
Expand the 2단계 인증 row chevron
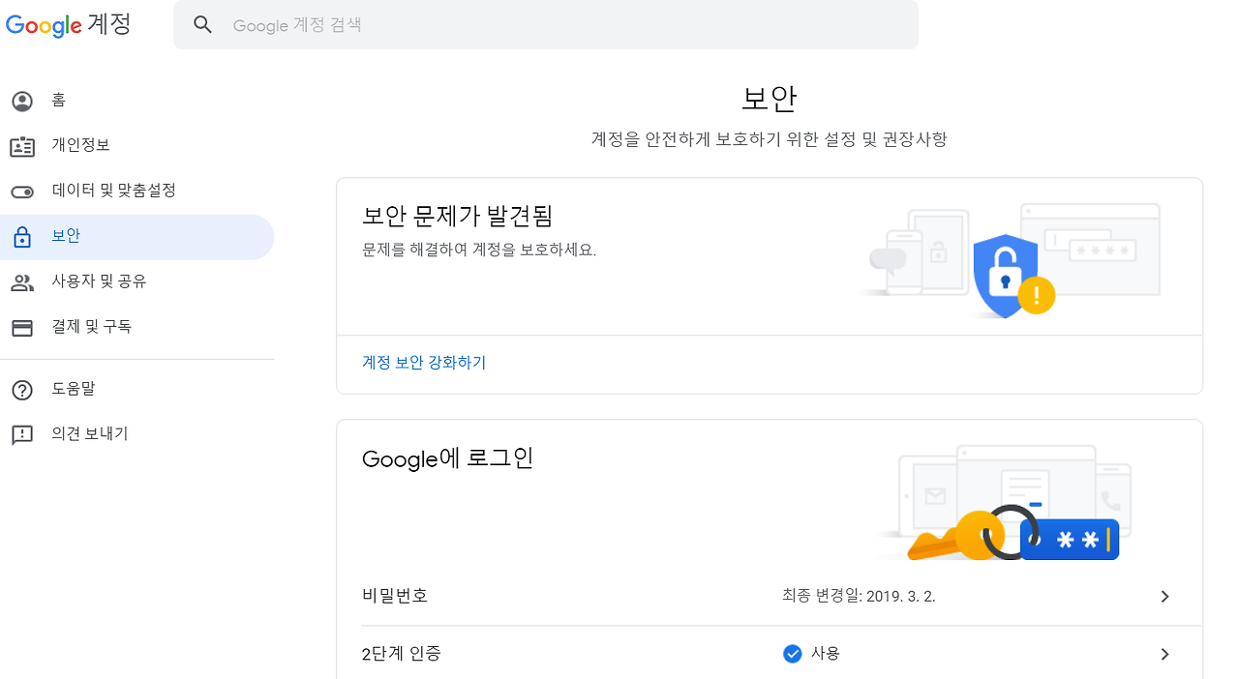point(1165,655)
